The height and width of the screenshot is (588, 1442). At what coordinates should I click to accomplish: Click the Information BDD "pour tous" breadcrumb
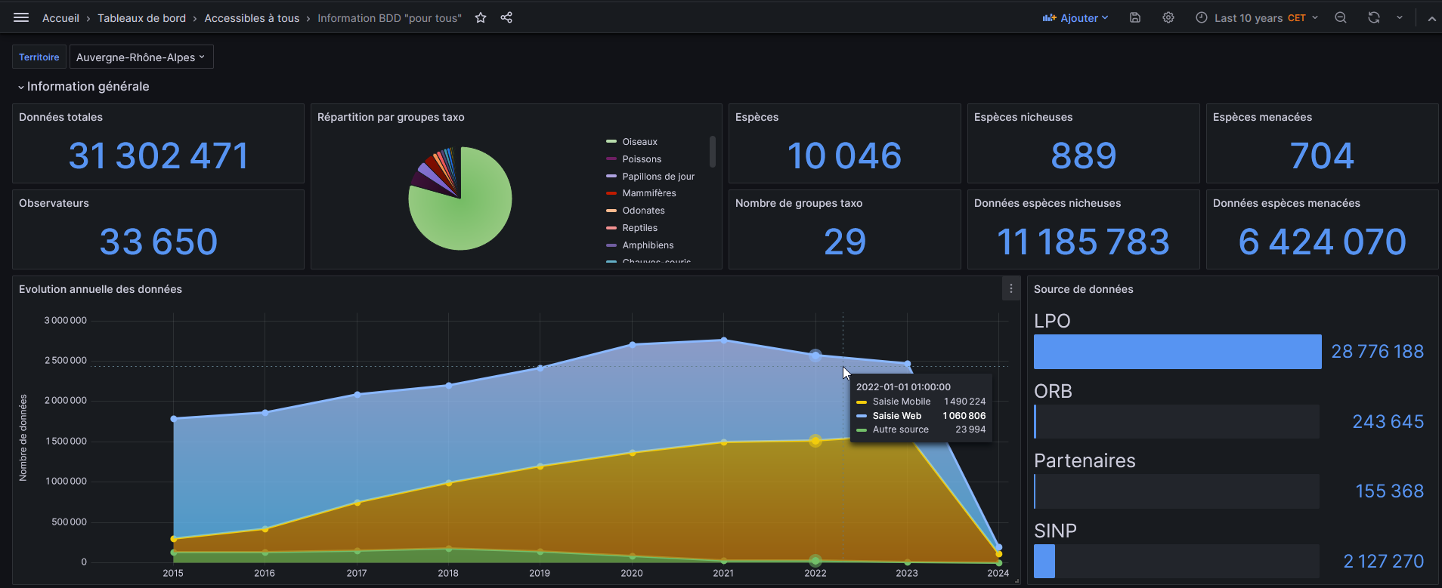(389, 18)
